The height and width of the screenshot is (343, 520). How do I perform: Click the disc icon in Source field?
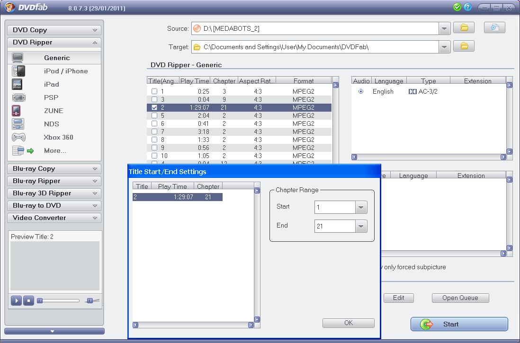pos(197,28)
